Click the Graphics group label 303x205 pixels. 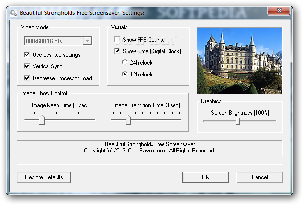tap(211, 101)
